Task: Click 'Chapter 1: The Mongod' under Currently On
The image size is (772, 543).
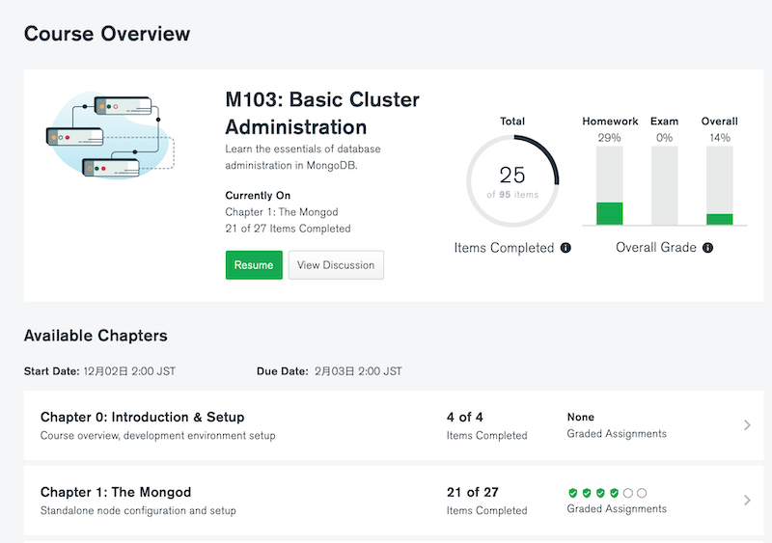Action: click(x=282, y=212)
